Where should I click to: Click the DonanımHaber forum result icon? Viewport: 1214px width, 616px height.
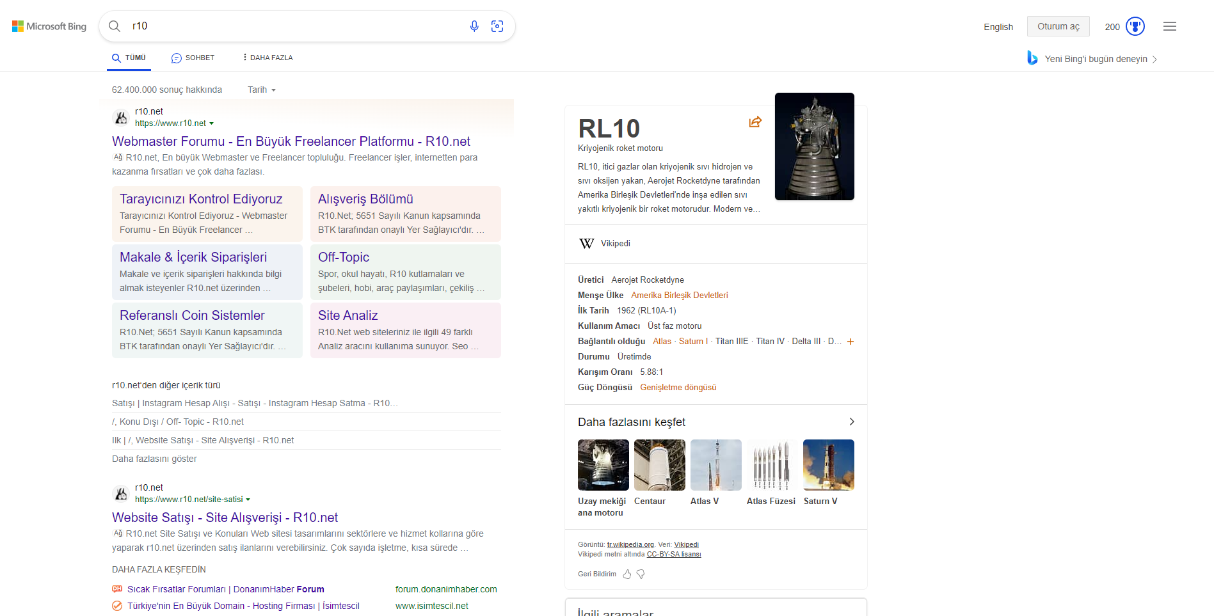click(117, 589)
